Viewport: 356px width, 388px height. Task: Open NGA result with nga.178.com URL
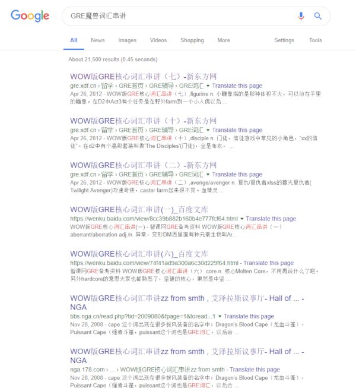[x=187, y=356]
